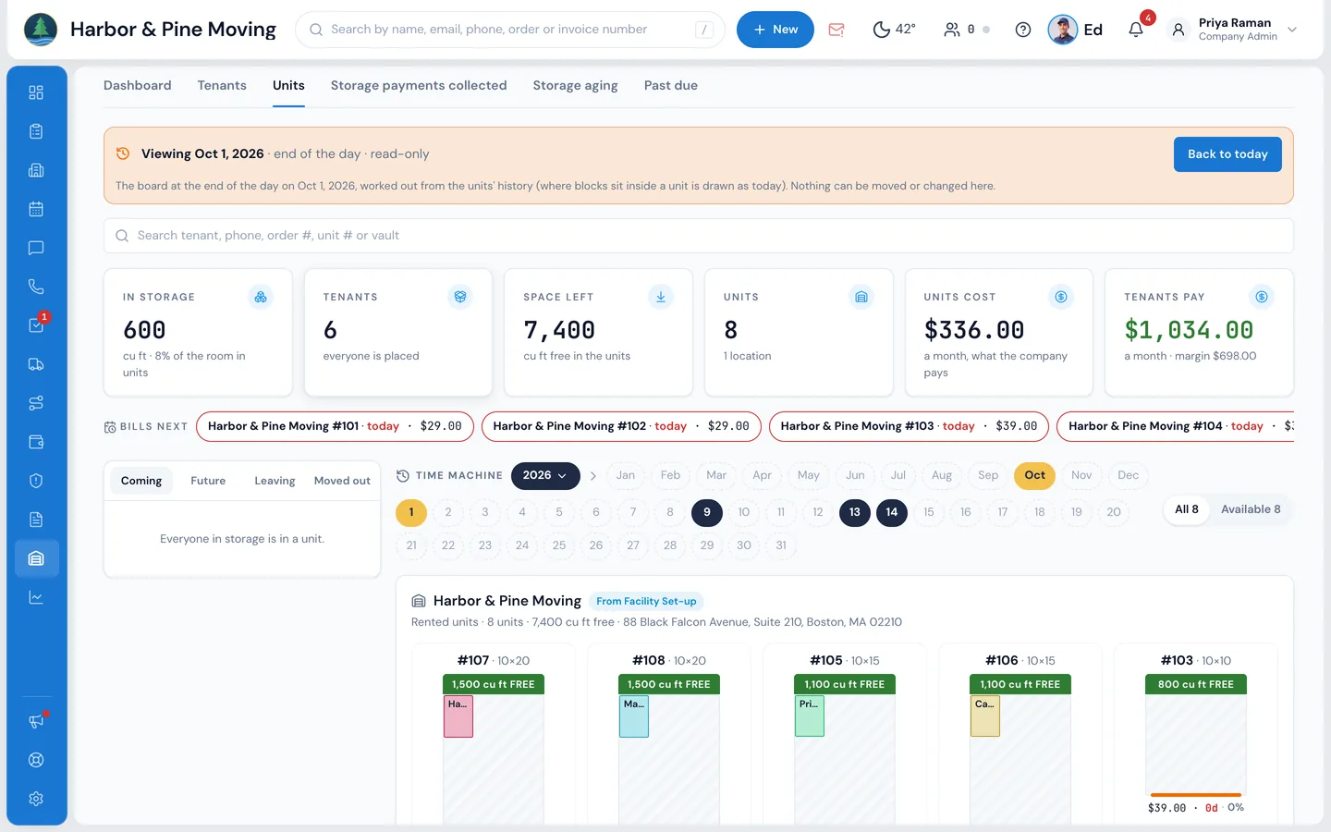Select the Leaving tab
This screenshot has height=832, width=1331.
tap(275, 481)
